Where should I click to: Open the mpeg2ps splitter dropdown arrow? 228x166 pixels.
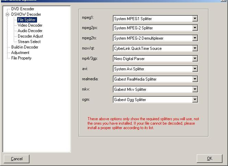click(195, 28)
